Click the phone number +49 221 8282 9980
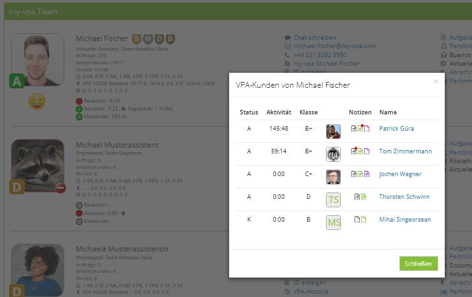 point(320,55)
